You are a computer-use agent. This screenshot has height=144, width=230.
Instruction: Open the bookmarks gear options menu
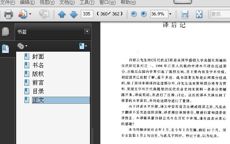coord(22,46)
